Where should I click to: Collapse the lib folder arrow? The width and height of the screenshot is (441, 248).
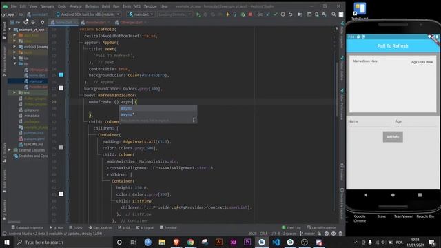[14, 64]
